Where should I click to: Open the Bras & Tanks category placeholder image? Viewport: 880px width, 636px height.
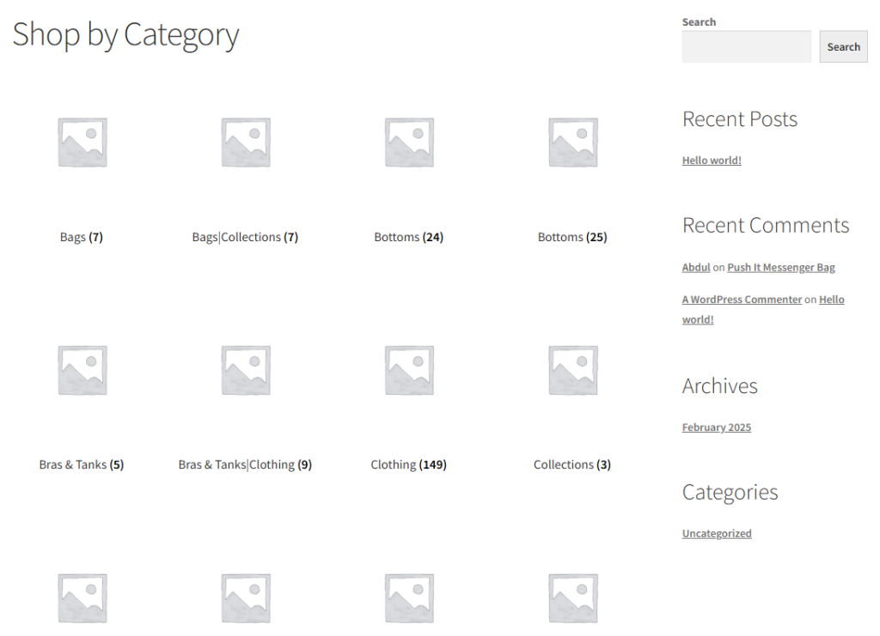(x=82, y=370)
